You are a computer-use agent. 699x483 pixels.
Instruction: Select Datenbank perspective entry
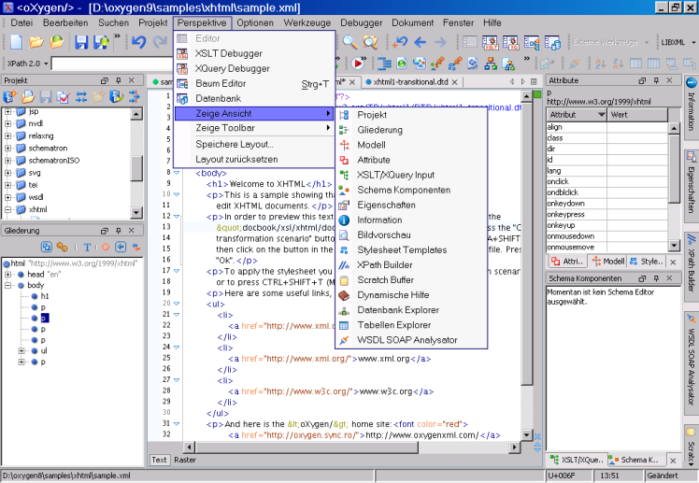(x=254, y=98)
